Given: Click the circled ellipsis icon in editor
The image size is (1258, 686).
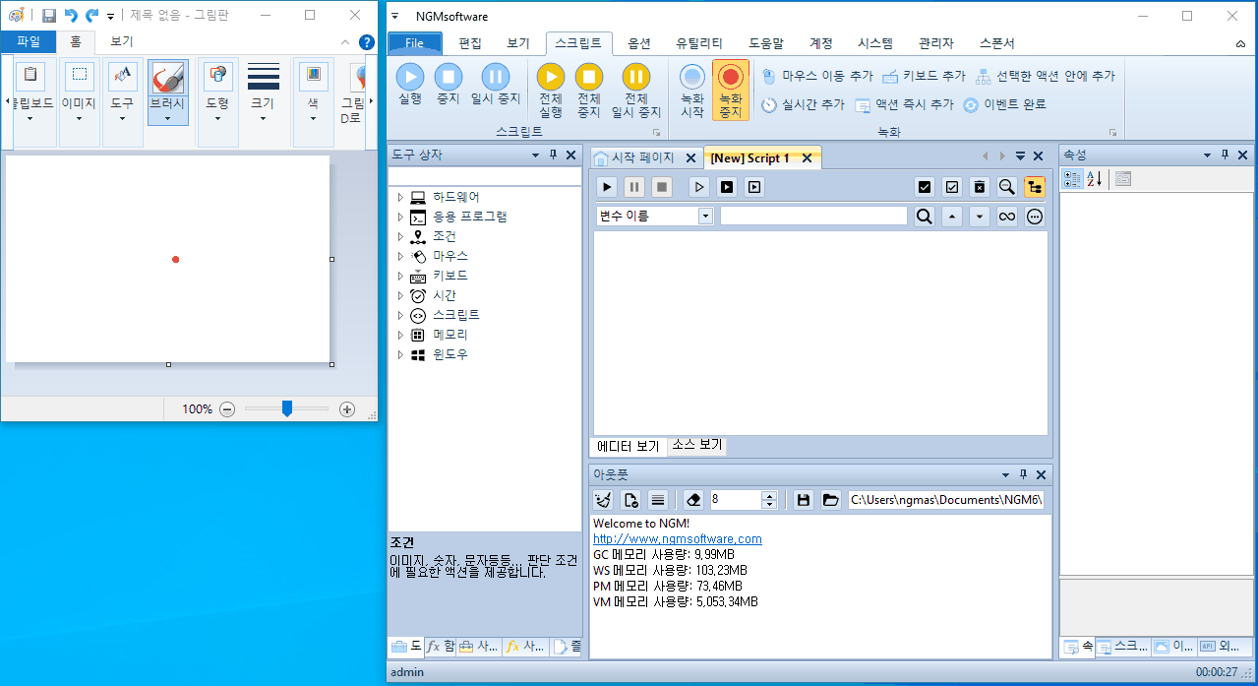Looking at the screenshot, I should pyautogui.click(x=1034, y=217).
